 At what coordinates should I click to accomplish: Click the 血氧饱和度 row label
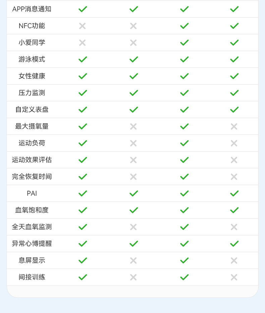click(32, 210)
